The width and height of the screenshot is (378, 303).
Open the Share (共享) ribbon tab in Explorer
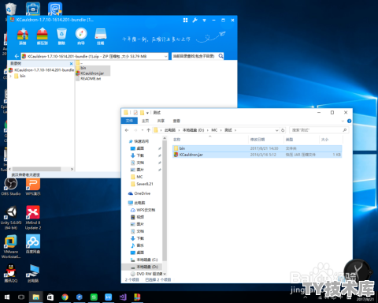161,121
